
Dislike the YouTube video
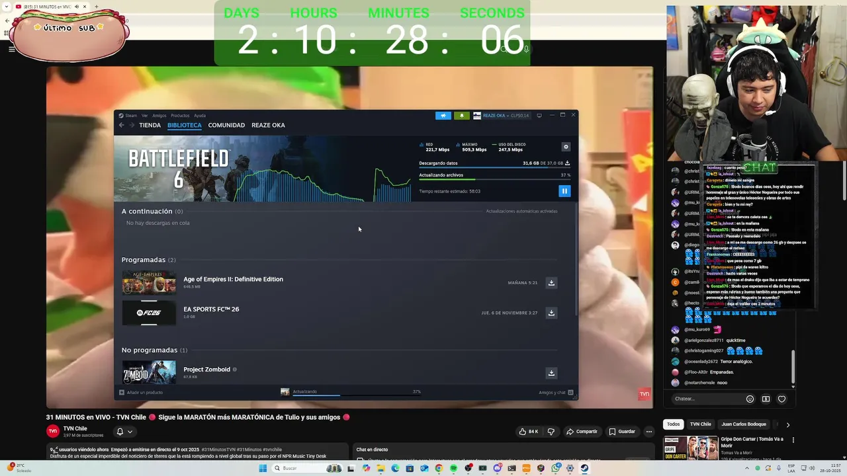coord(551,432)
